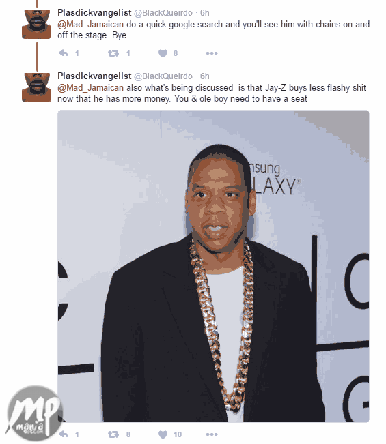The height and width of the screenshot is (444, 386).
Task: Open the 6h timestamp of the first tweet
Action: [205, 13]
